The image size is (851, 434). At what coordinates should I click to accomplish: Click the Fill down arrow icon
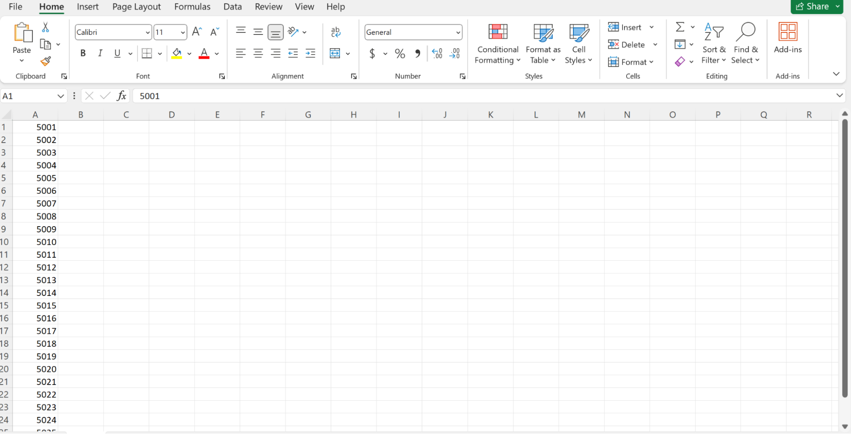pyautogui.click(x=680, y=44)
